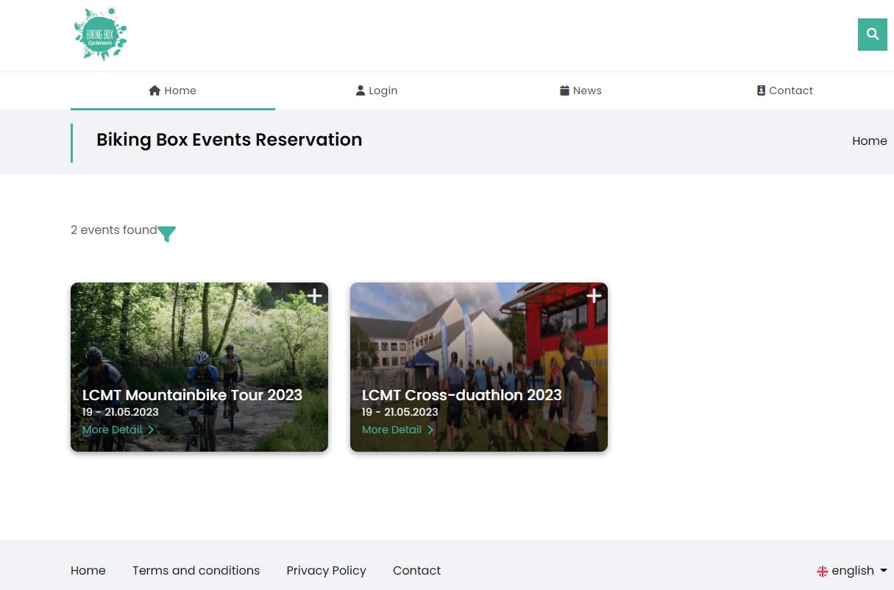Click the LCMT Mountainbike Tour 2023 title
The image size is (894, 590).
click(192, 395)
